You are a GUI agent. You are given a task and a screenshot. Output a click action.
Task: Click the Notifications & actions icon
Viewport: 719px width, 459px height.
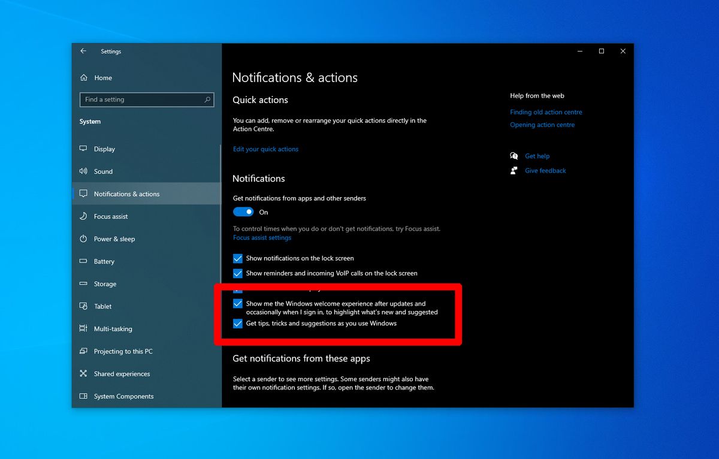click(83, 194)
